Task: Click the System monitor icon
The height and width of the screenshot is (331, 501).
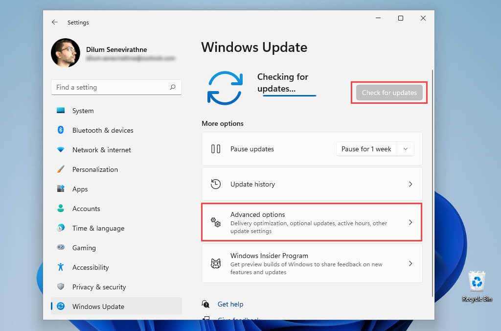Action: [x=61, y=111]
